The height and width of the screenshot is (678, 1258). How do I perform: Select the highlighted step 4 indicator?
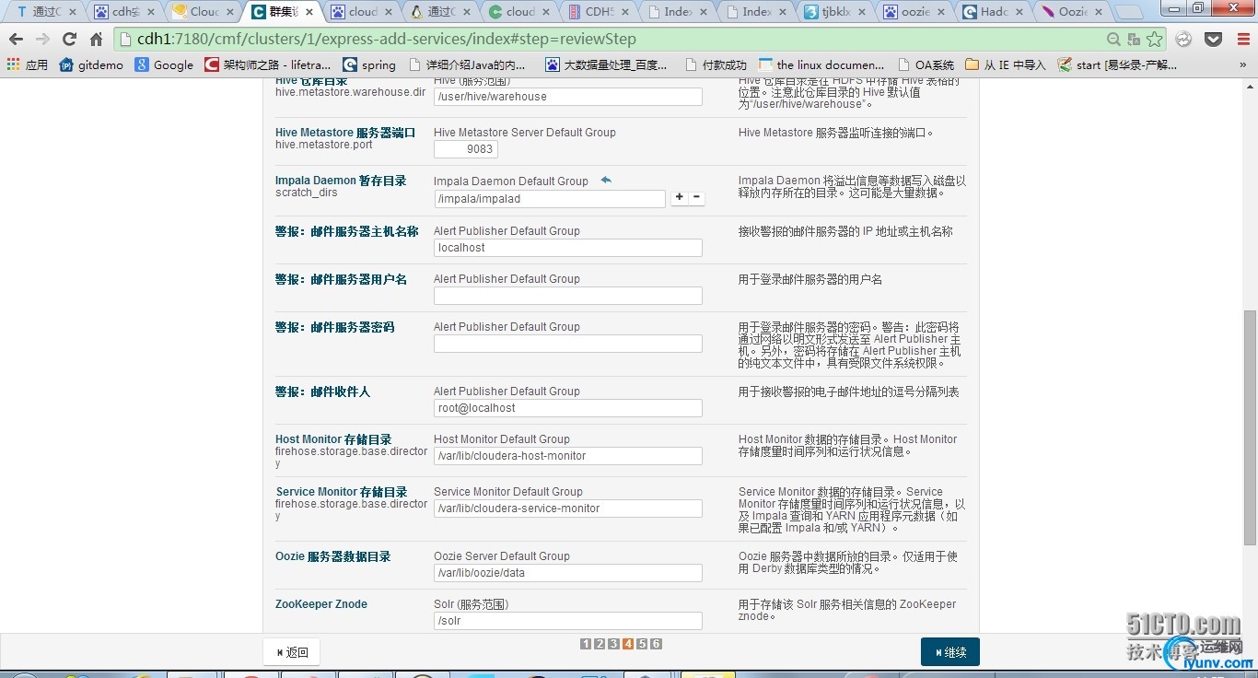click(x=628, y=644)
